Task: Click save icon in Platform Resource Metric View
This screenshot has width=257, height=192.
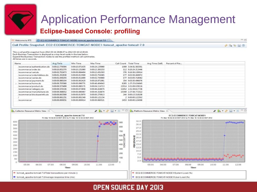Action: click(231, 111)
